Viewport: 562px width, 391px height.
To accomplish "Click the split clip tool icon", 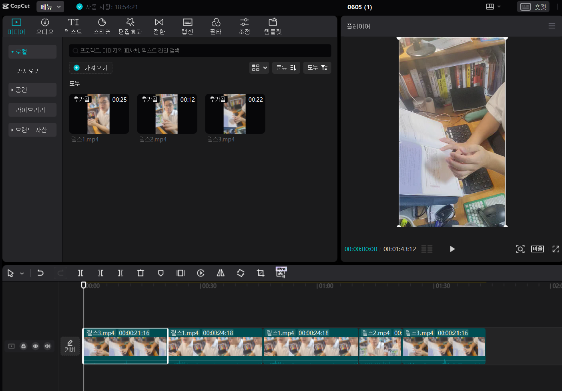I will coord(80,273).
